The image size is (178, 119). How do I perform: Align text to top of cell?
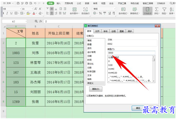point(48,9)
